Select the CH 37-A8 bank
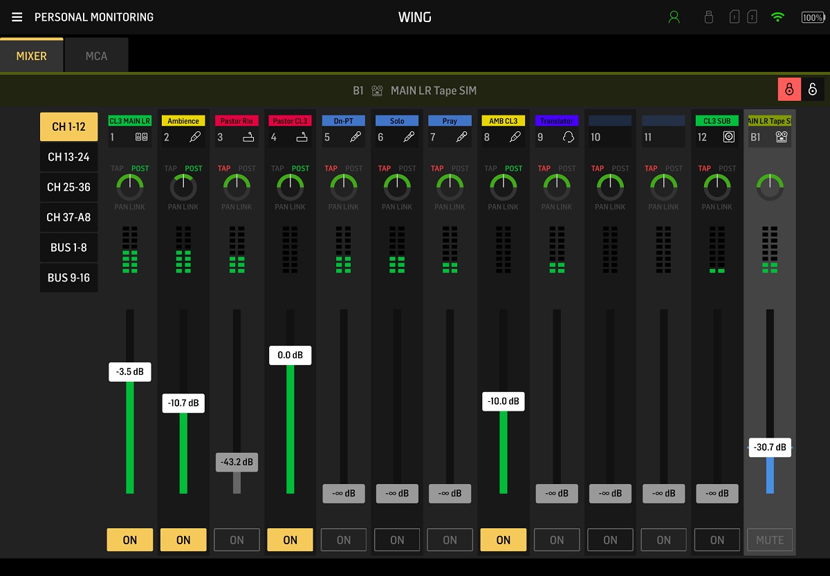 [x=68, y=217]
